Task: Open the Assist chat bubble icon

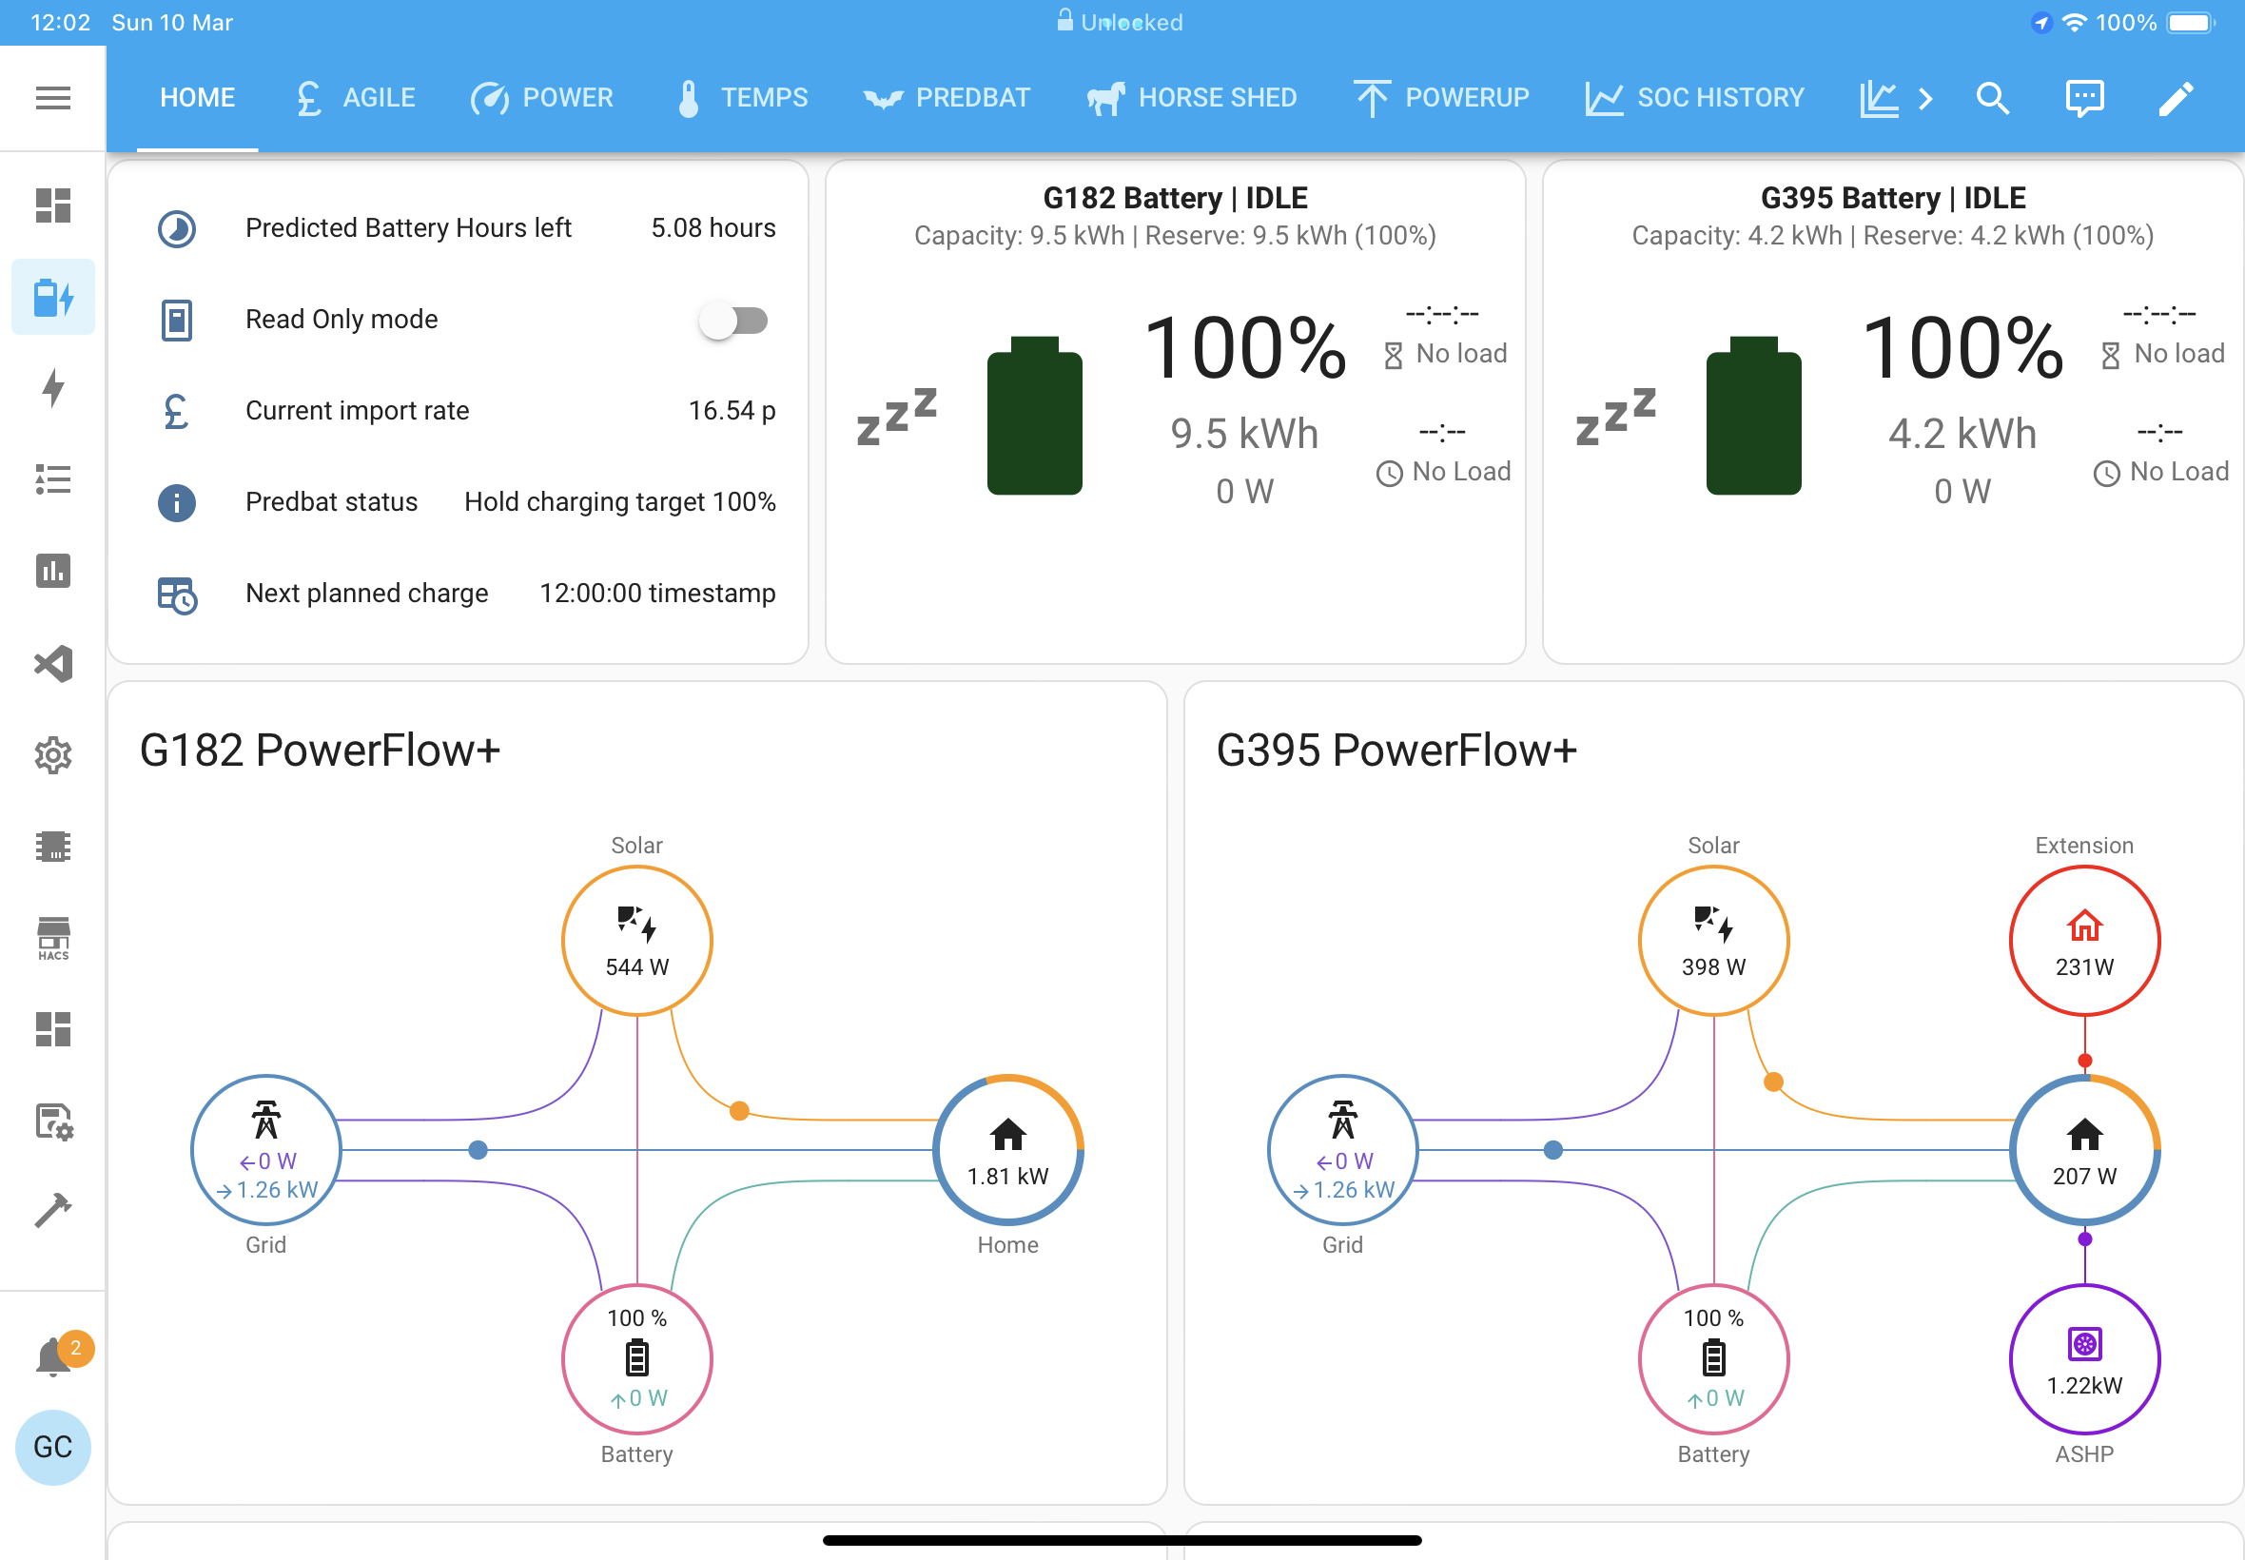Action: pyautogui.click(x=2083, y=98)
